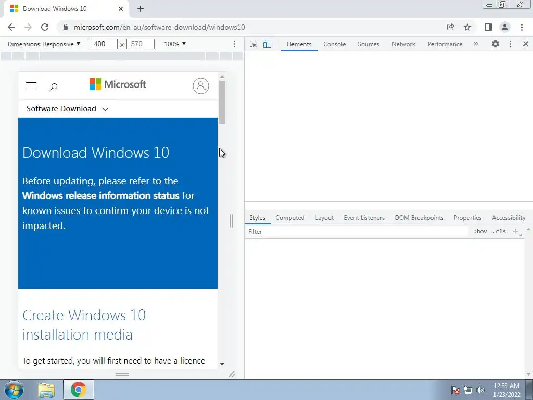The height and width of the screenshot is (400, 533).
Task: Open Windows Explorer from taskbar
Action: point(46,390)
